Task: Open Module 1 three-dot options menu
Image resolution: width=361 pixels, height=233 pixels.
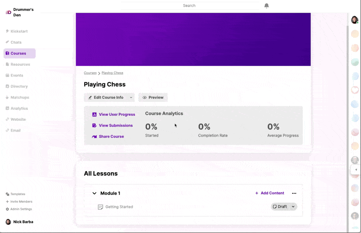Action: click(x=294, y=193)
